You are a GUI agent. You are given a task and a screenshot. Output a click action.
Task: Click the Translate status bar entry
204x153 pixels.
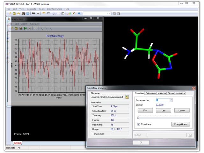click(x=11, y=148)
